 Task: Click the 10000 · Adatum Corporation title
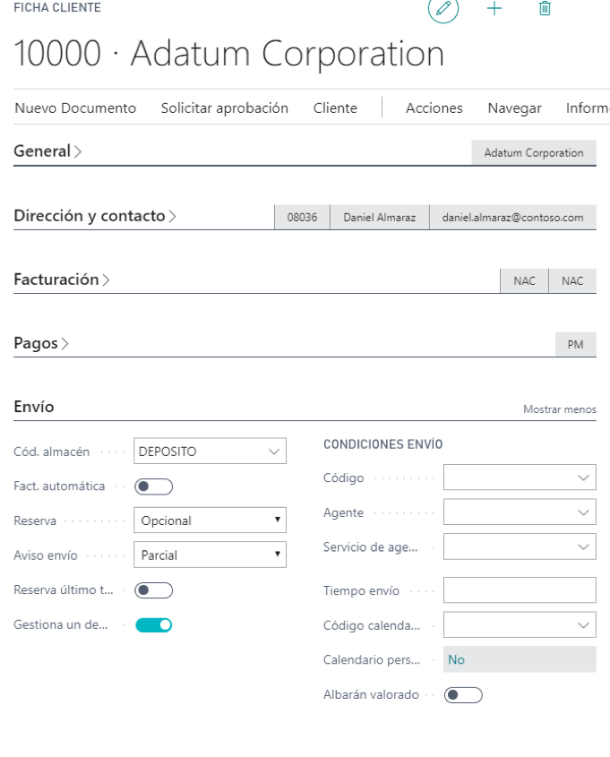tap(228, 53)
